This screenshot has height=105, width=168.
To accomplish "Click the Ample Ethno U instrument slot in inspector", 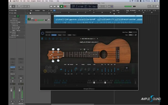I will point(13,67).
